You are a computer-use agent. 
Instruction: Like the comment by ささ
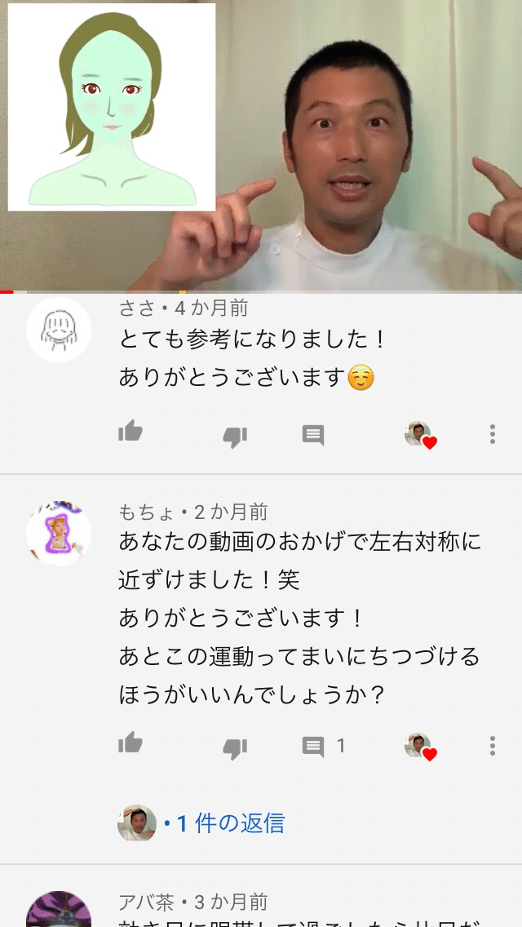[x=130, y=432]
